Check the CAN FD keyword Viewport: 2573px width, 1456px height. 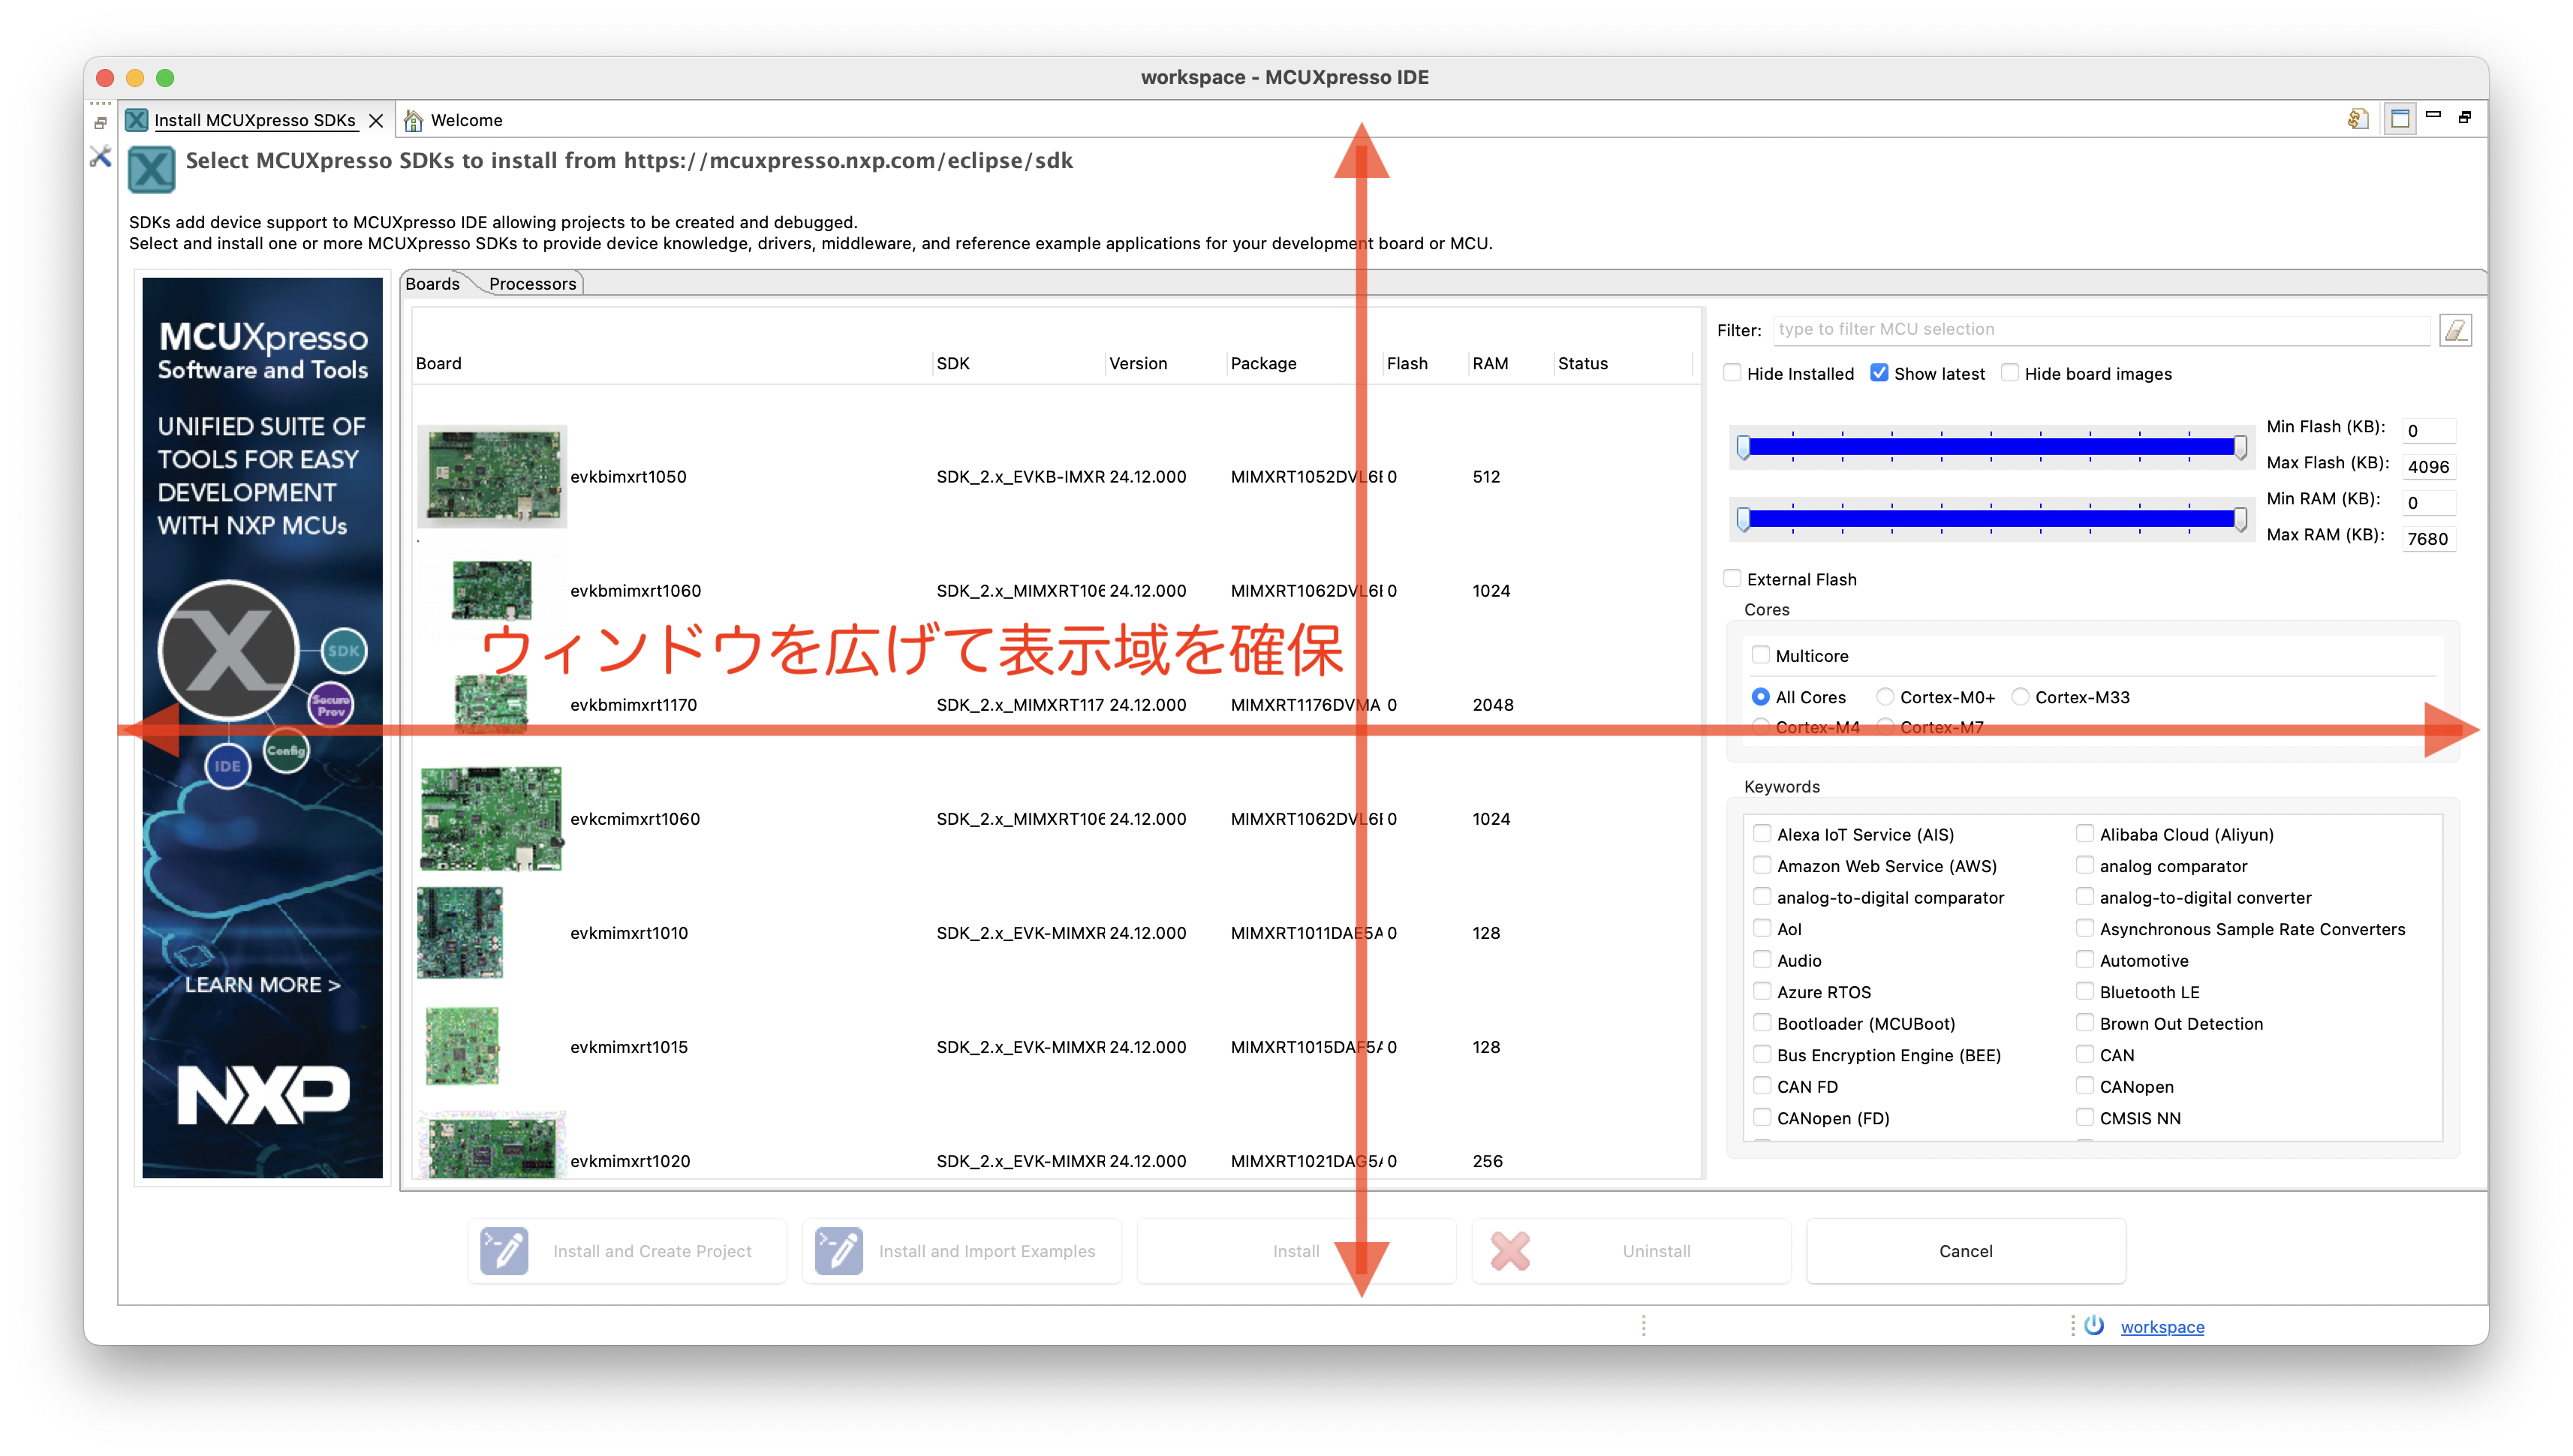pyautogui.click(x=1762, y=1086)
